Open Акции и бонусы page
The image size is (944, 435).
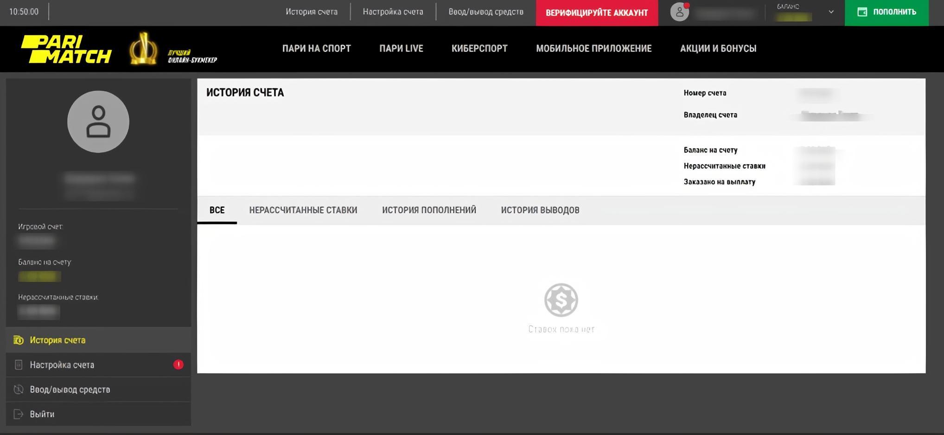718,48
